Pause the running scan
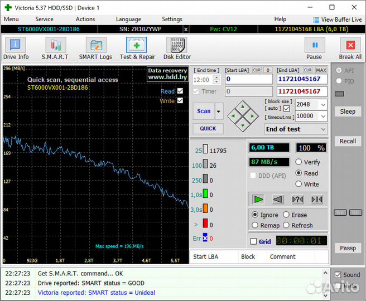Screen dimensions: 366x301 pyautogui.click(x=314, y=48)
